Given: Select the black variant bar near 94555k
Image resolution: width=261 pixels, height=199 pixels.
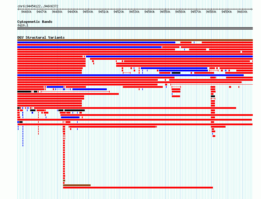Looking at the screenshot, I should 176,73.
